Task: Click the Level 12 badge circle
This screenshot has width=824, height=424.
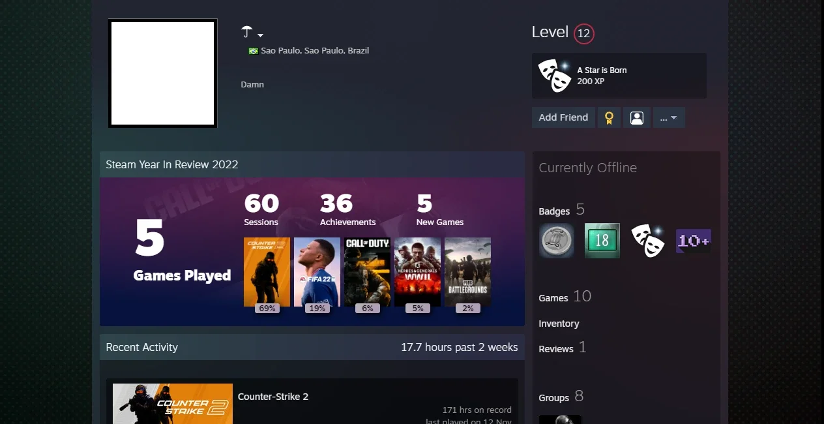Action: pos(583,33)
